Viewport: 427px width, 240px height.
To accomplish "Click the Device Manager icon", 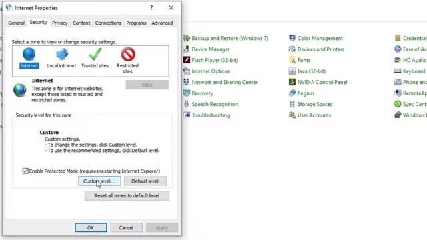I will (x=187, y=49).
